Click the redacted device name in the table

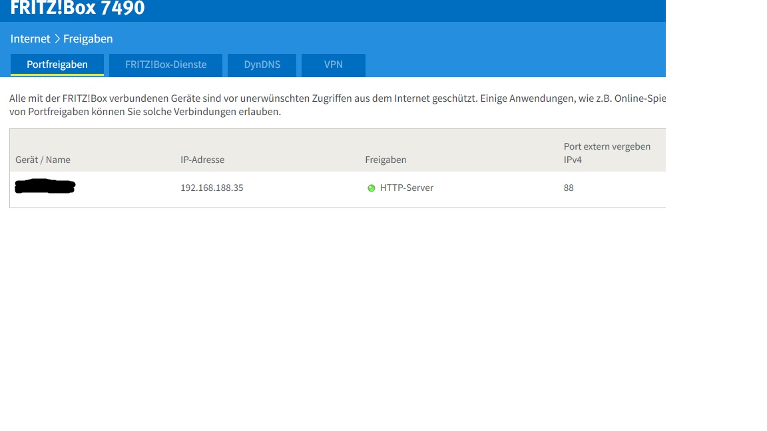click(x=45, y=187)
